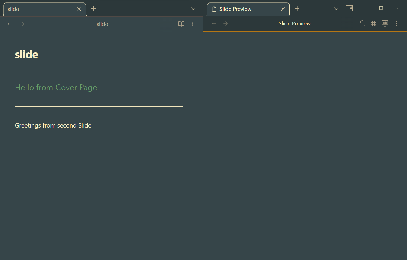Viewport: 407px width, 260px height.
Task: Open more options for the slide note
Action: [193, 24]
